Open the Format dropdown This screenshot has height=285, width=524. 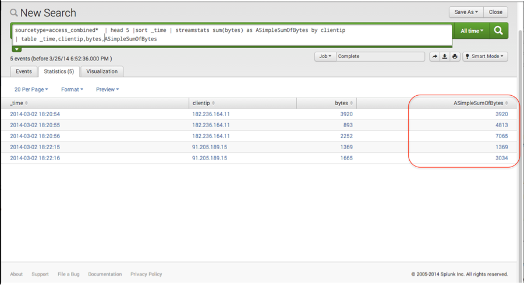coord(72,89)
